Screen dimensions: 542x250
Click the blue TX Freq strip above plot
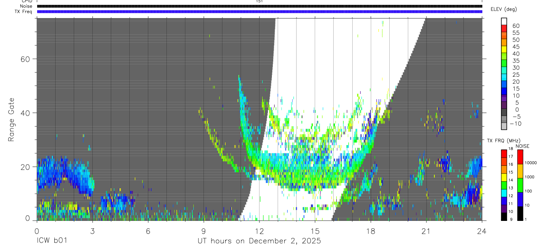click(260, 11)
